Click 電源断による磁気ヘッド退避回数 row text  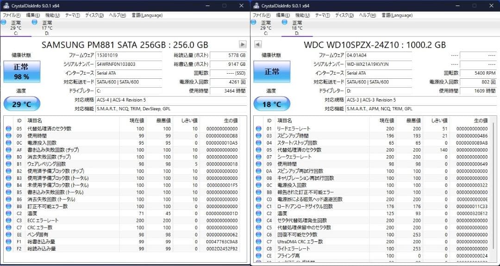[x=310, y=199]
